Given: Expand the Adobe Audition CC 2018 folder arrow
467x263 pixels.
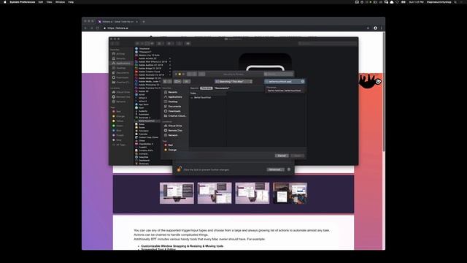Looking at the screenshot, I should click(x=170, y=65).
